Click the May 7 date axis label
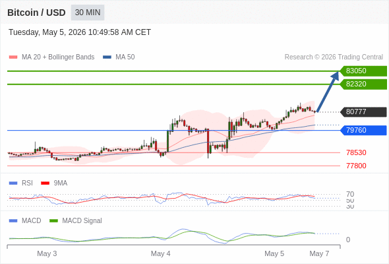 tap(319, 253)
